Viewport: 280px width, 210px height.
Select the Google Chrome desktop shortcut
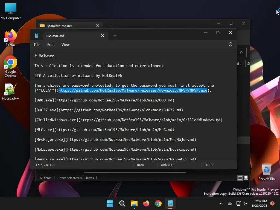11,67
